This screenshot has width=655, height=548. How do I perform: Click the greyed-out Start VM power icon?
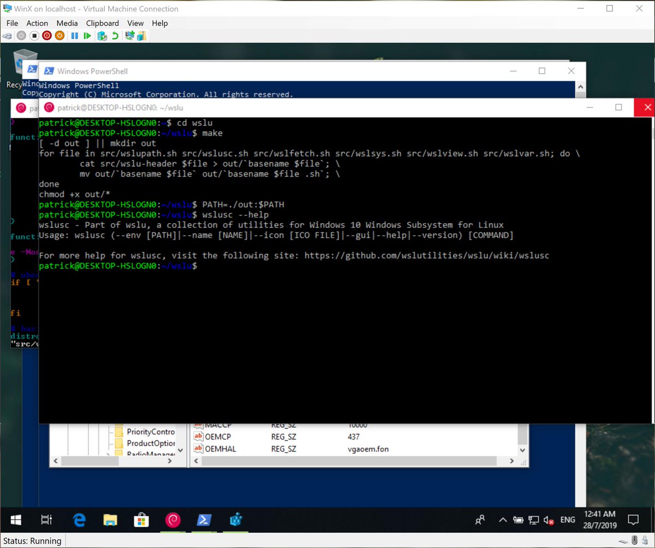(21, 36)
